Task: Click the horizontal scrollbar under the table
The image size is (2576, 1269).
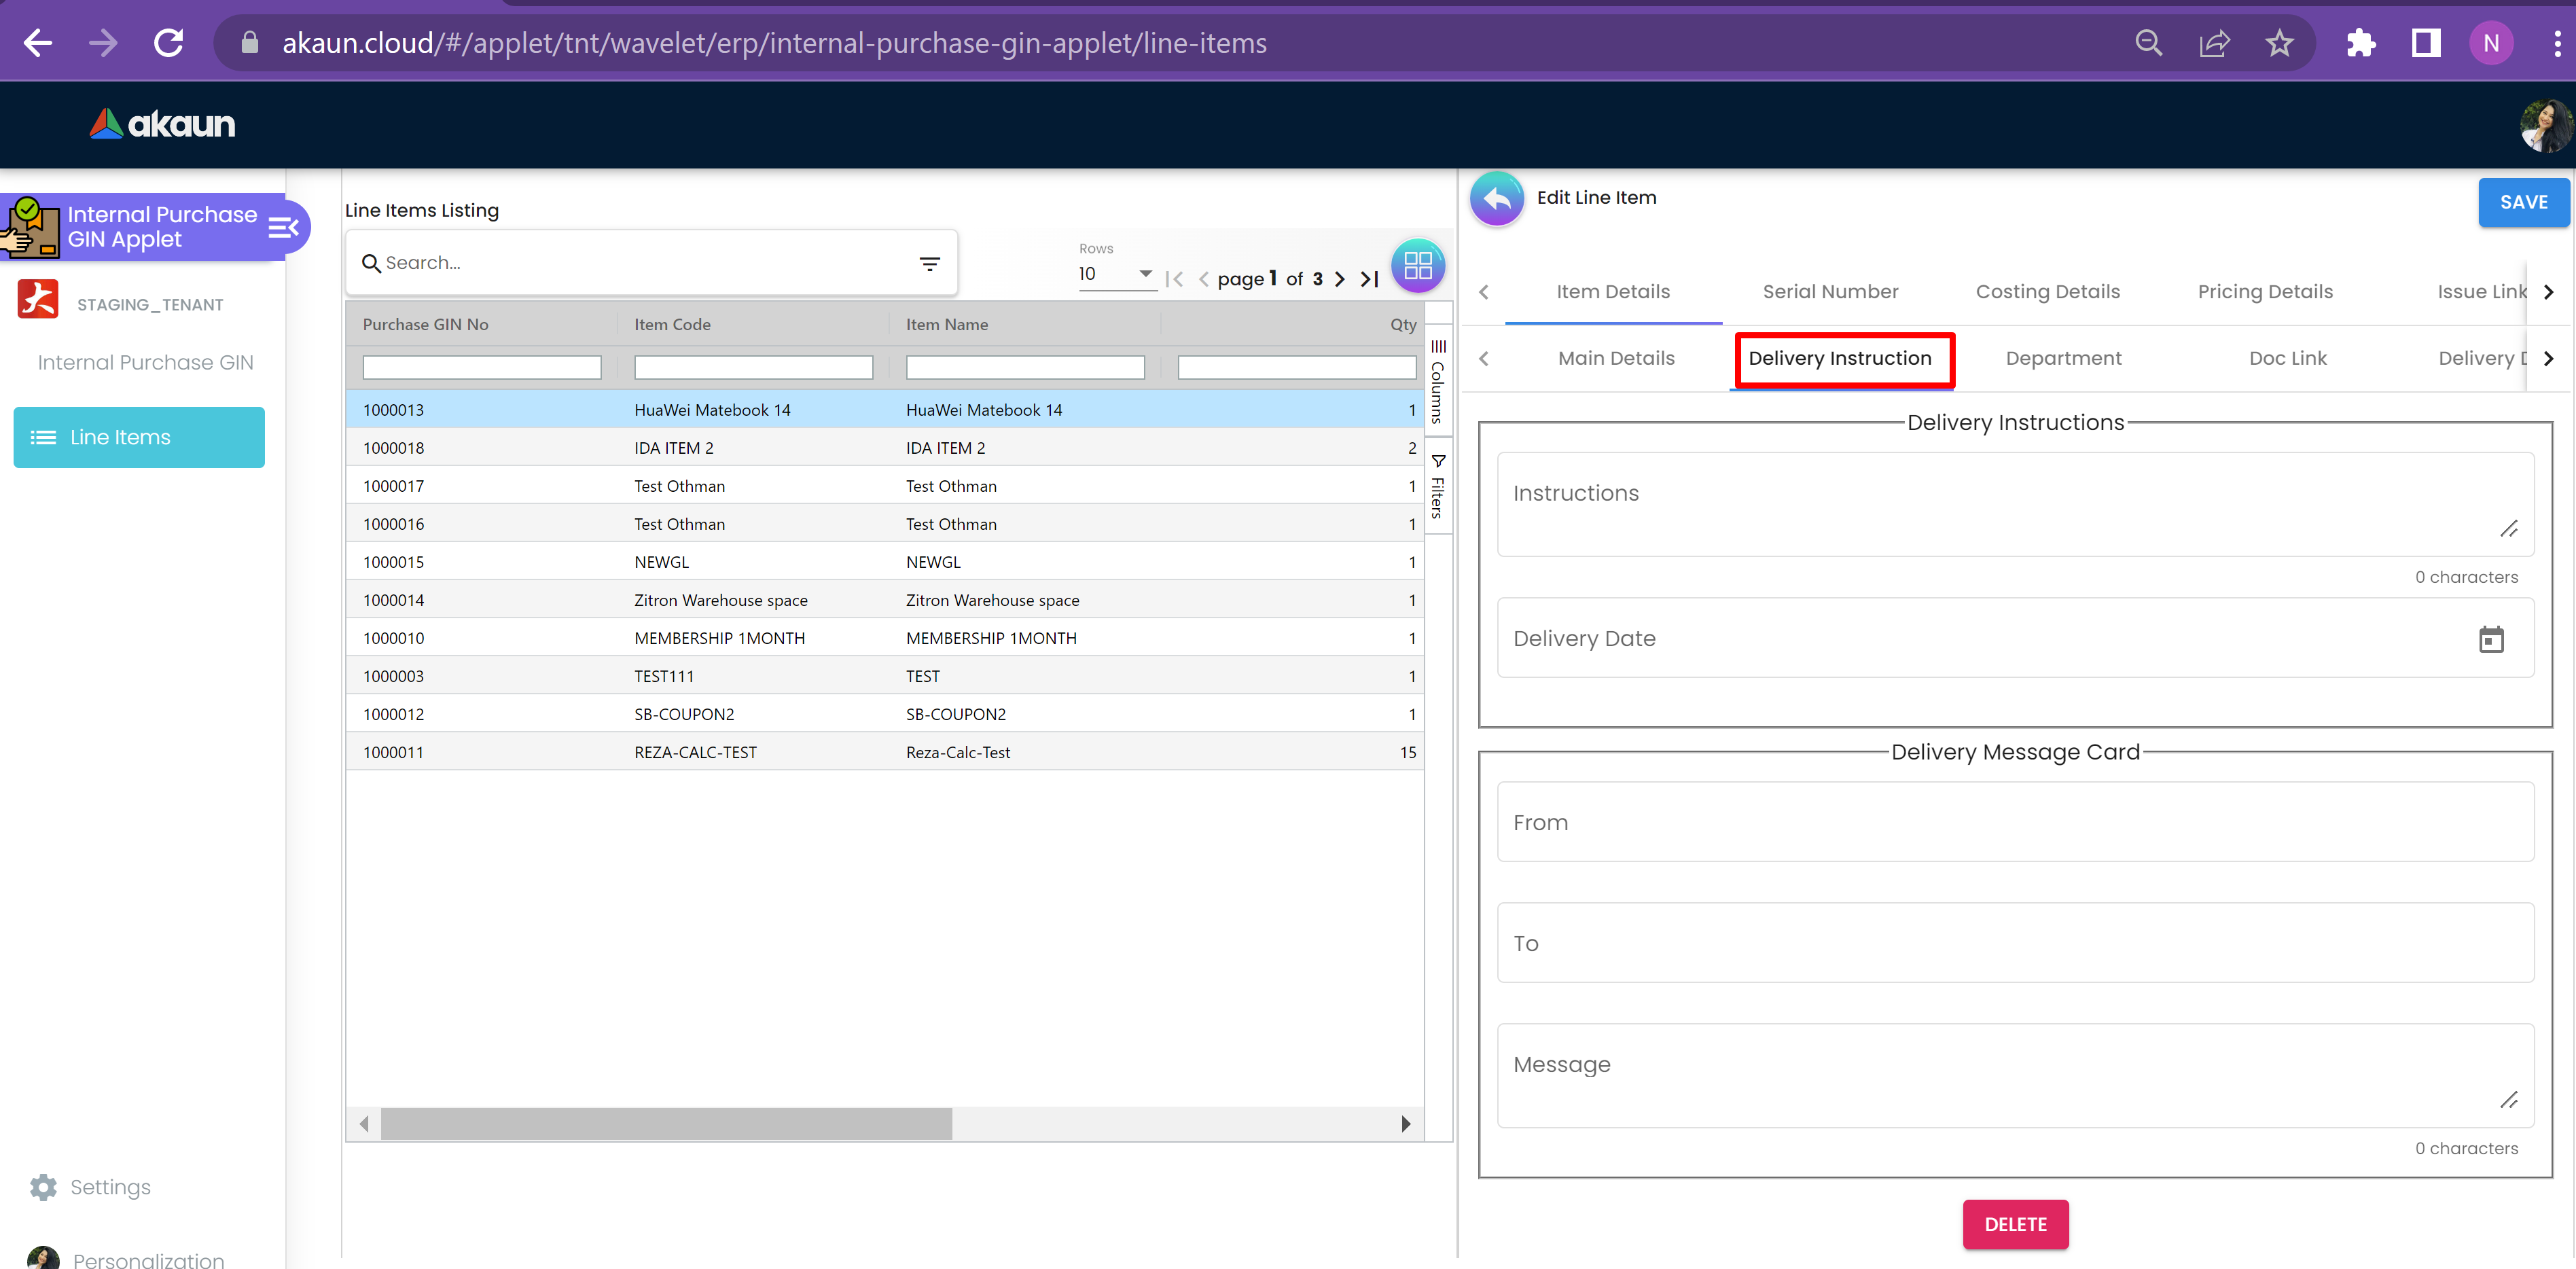Action: (666, 1124)
